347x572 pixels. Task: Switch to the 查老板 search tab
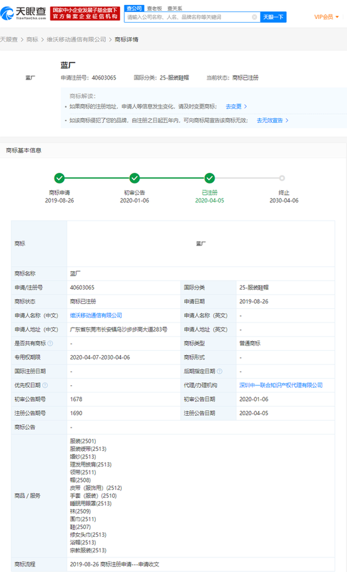click(155, 8)
